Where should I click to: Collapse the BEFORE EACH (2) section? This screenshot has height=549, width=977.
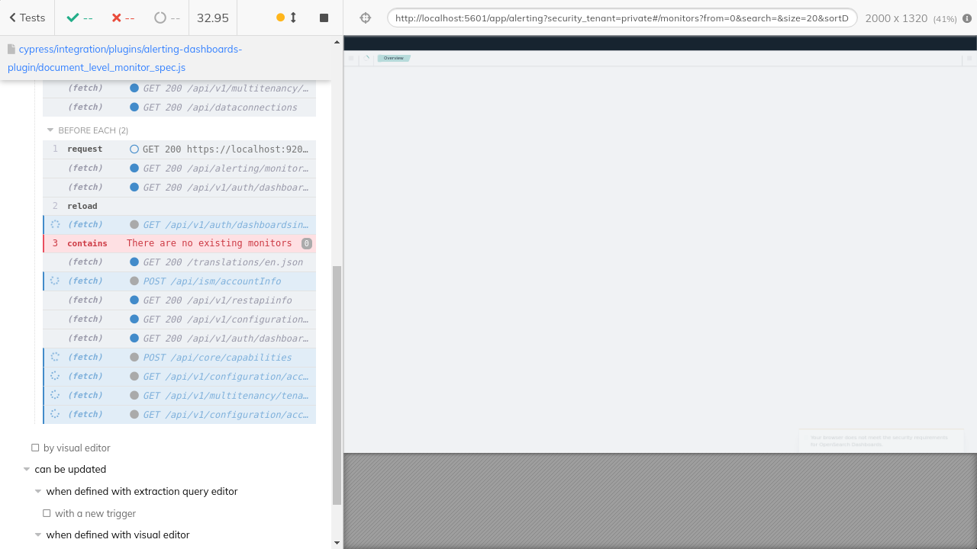click(x=87, y=130)
